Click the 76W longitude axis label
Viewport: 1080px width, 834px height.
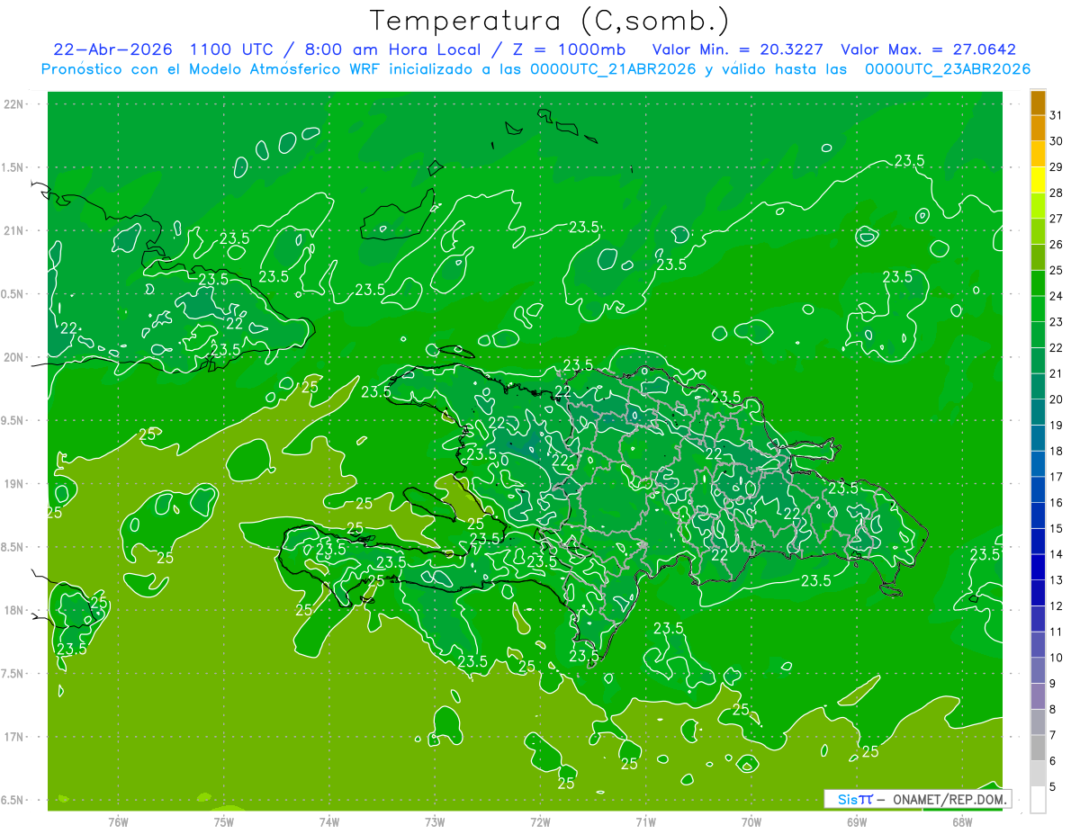click(x=118, y=821)
